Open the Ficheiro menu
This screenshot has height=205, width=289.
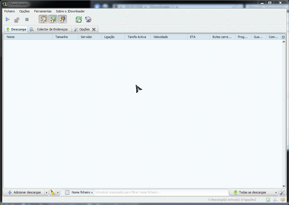pyautogui.click(x=10, y=11)
